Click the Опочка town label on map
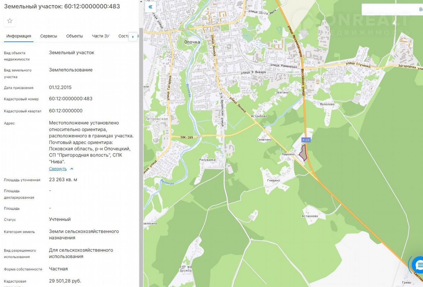Viewport: 423px width, 287px height. [x=192, y=42]
